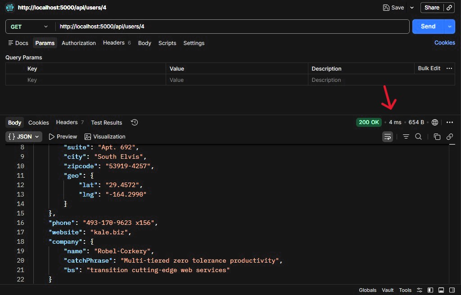Screen dimensions: 461x295
Task: Click the query params Key input field
Action: (95, 80)
